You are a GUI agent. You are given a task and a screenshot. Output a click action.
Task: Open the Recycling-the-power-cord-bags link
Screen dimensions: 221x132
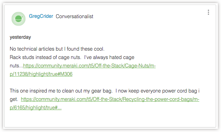click(110, 99)
